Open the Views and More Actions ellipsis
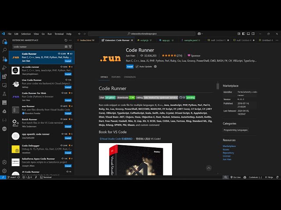 coord(69,40)
